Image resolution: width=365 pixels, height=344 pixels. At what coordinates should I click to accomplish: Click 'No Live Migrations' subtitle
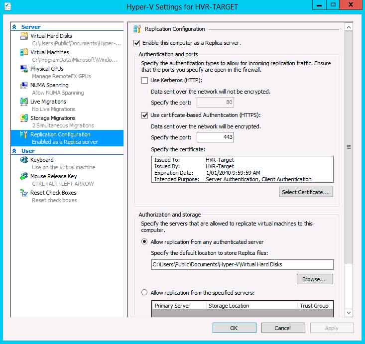click(54, 109)
